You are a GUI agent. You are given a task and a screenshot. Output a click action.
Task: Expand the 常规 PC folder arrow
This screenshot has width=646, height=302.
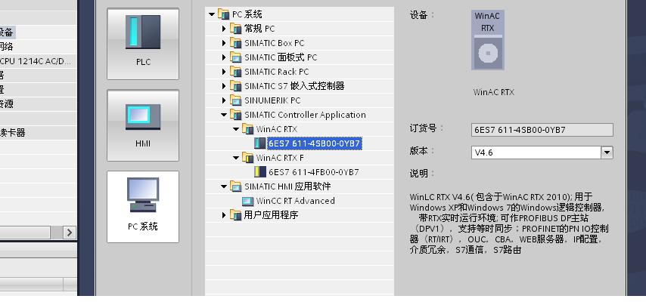[224, 29]
